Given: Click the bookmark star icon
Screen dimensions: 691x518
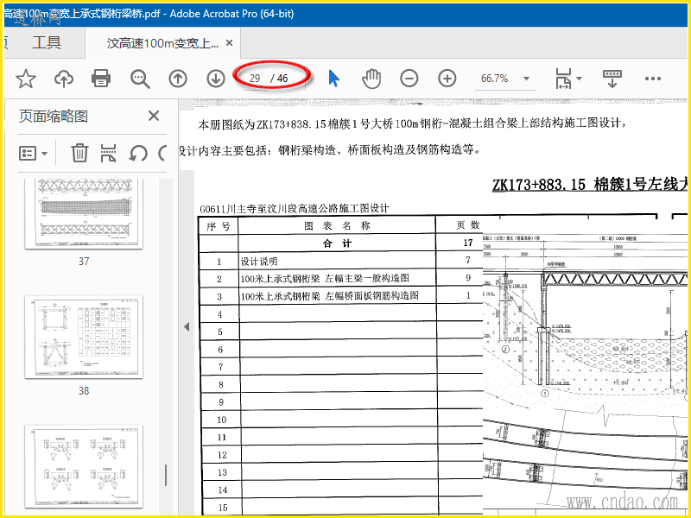Looking at the screenshot, I should coord(26,79).
